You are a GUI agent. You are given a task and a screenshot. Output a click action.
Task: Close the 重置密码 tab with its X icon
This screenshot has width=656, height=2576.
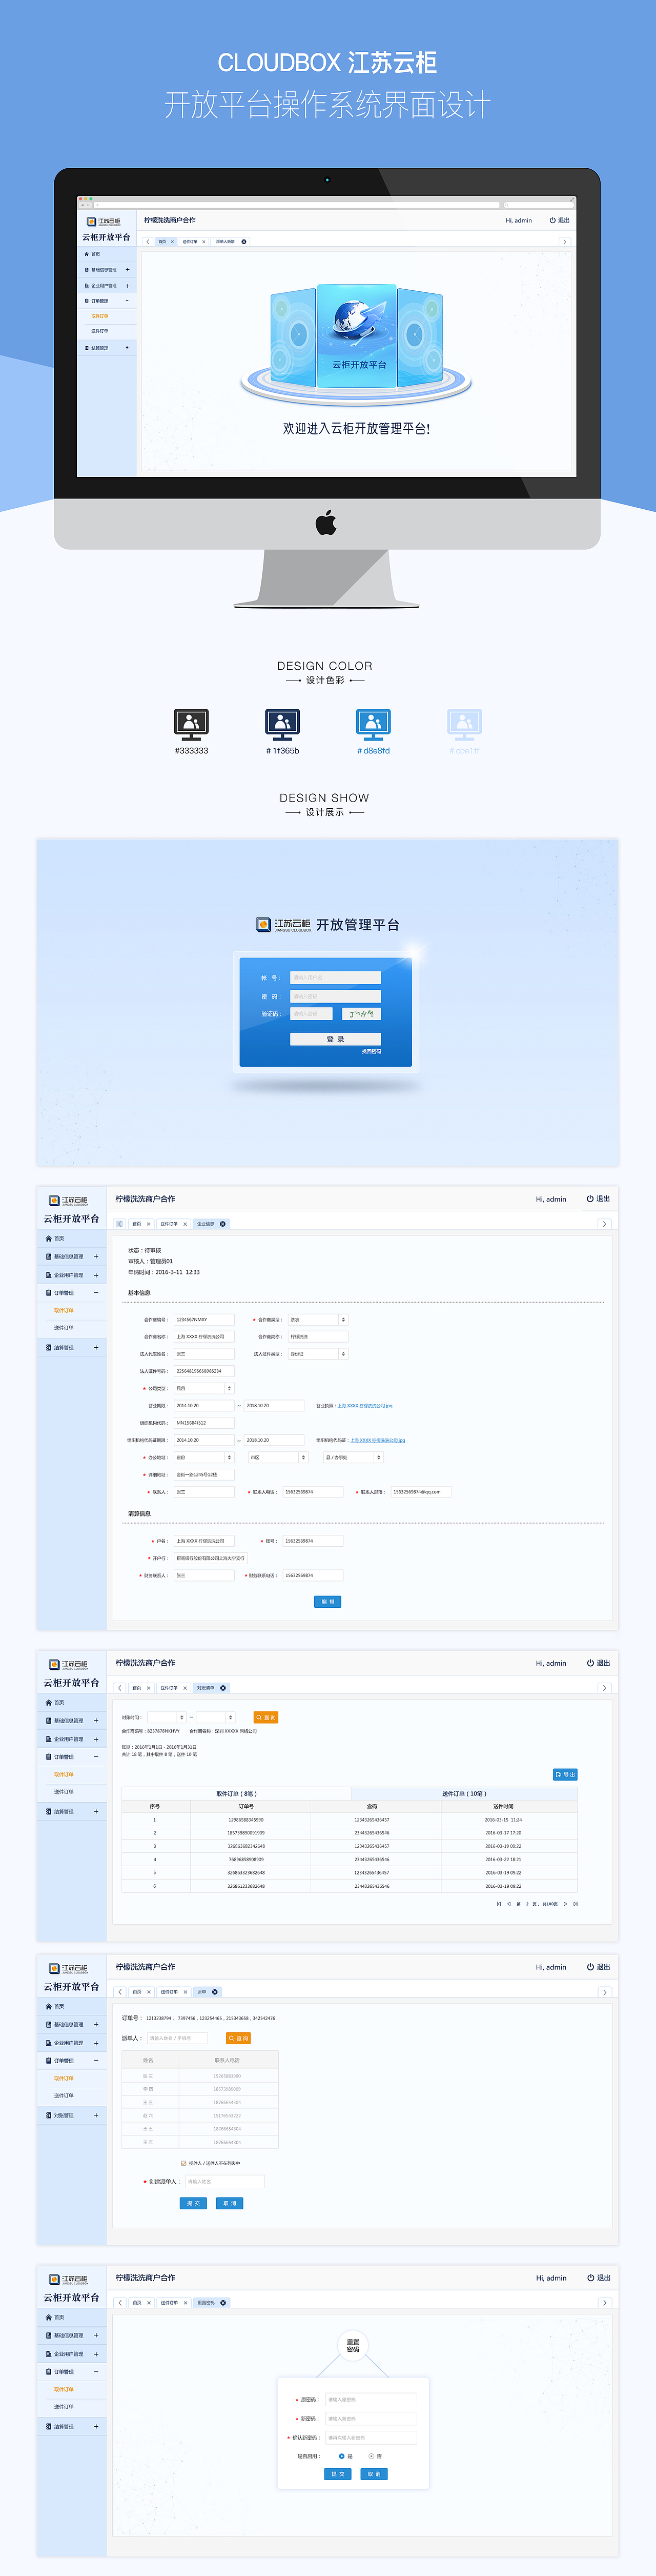coord(223,2303)
